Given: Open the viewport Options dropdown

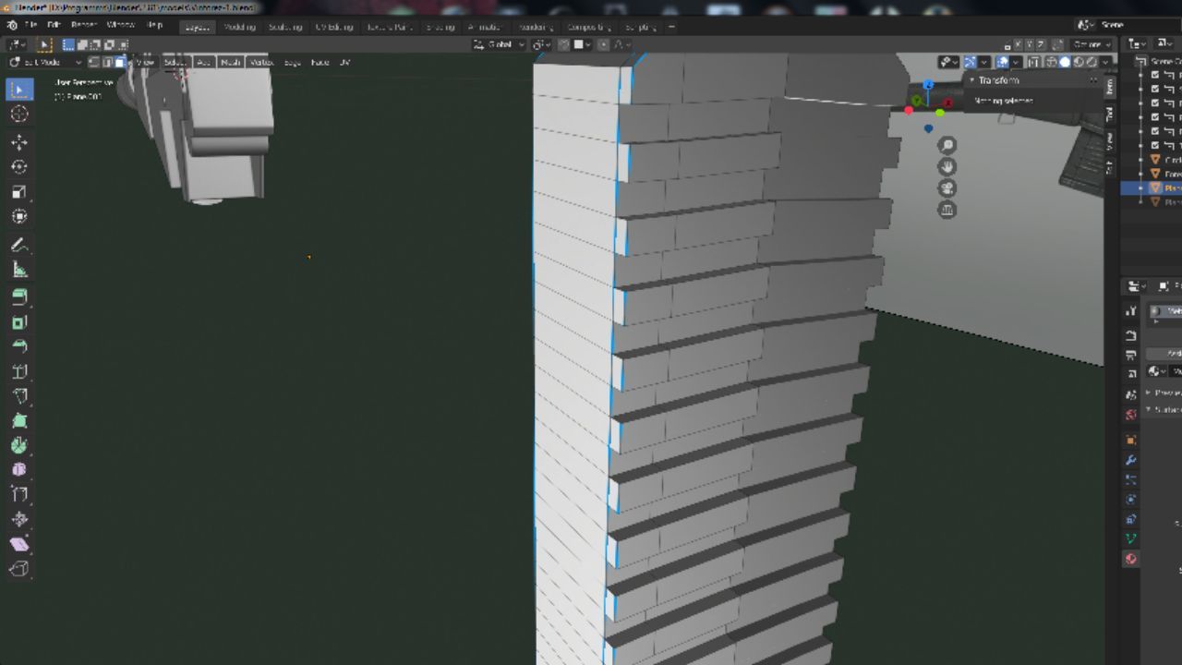Looking at the screenshot, I should (x=1092, y=44).
